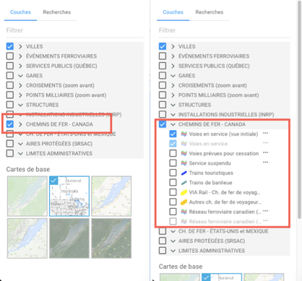Open the options menu for Voies en service (vue initiale)
Image resolution: width=302 pixels, height=281 pixels.
click(265, 133)
